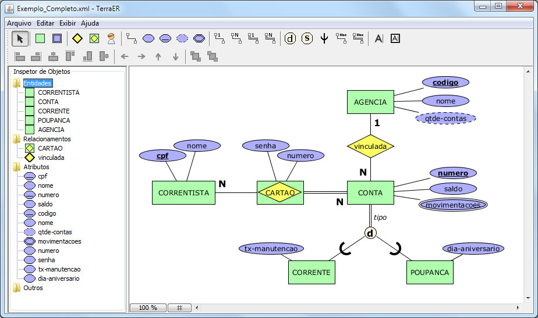Select the first cardinality N connector

pyautogui.click(x=236, y=38)
